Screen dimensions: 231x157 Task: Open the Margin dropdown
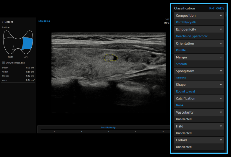[199, 57]
